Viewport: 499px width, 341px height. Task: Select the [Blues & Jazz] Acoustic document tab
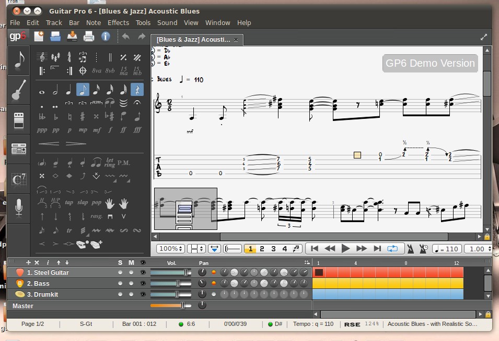point(193,39)
